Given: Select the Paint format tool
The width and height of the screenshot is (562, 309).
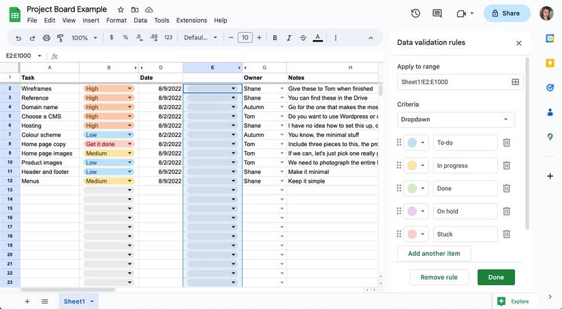Looking at the screenshot, I should 60,38.
